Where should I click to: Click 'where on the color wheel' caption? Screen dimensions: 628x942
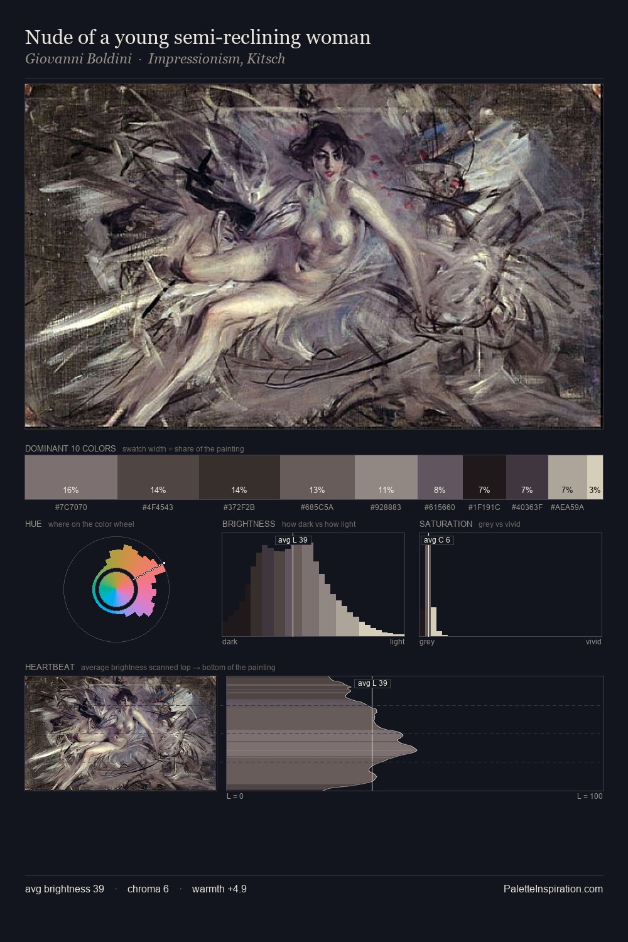[91, 524]
